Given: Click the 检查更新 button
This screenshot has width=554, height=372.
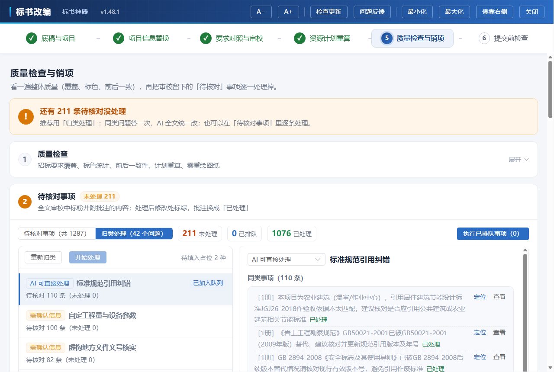Looking at the screenshot, I should pyautogui.click(x=329, y=12).
